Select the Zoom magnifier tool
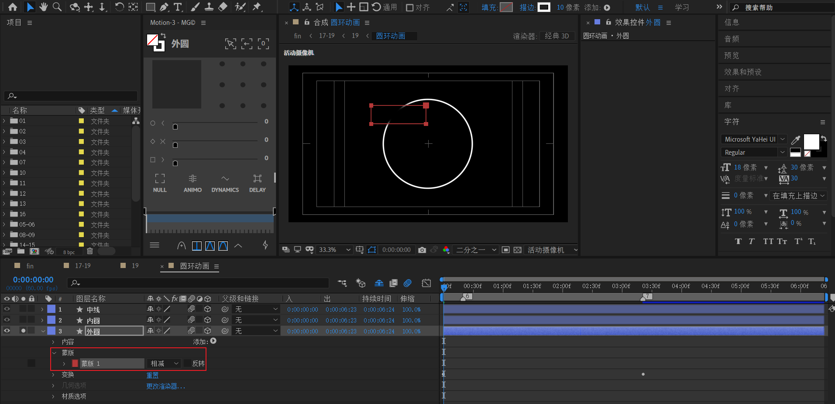The image size is (835, 404). tap(57, 7)
